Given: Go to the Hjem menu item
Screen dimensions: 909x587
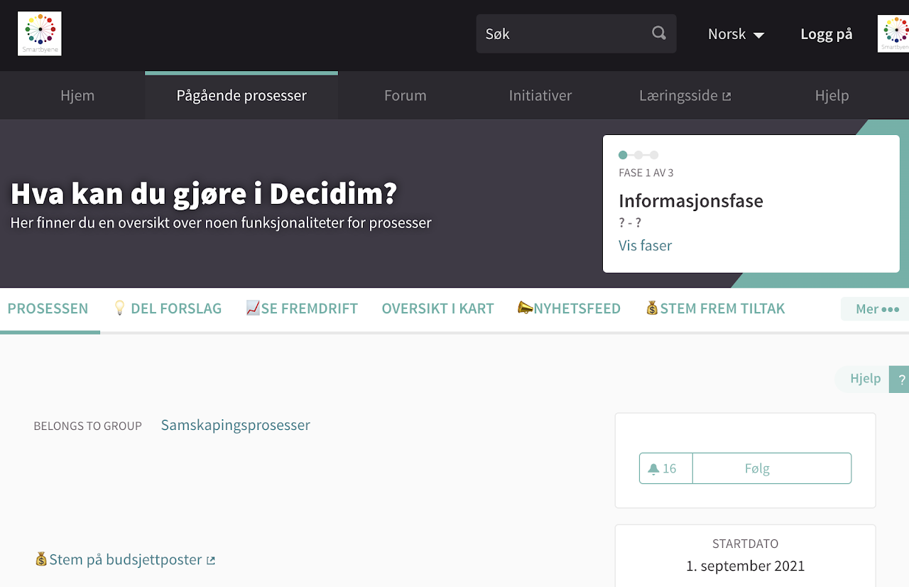Looking at the screenshot, I should click(77, 95).
